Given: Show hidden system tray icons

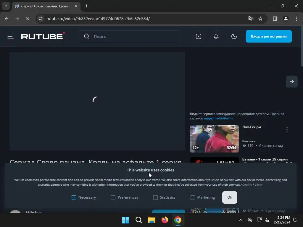Looking at the screenshot, I should [241, 220].
